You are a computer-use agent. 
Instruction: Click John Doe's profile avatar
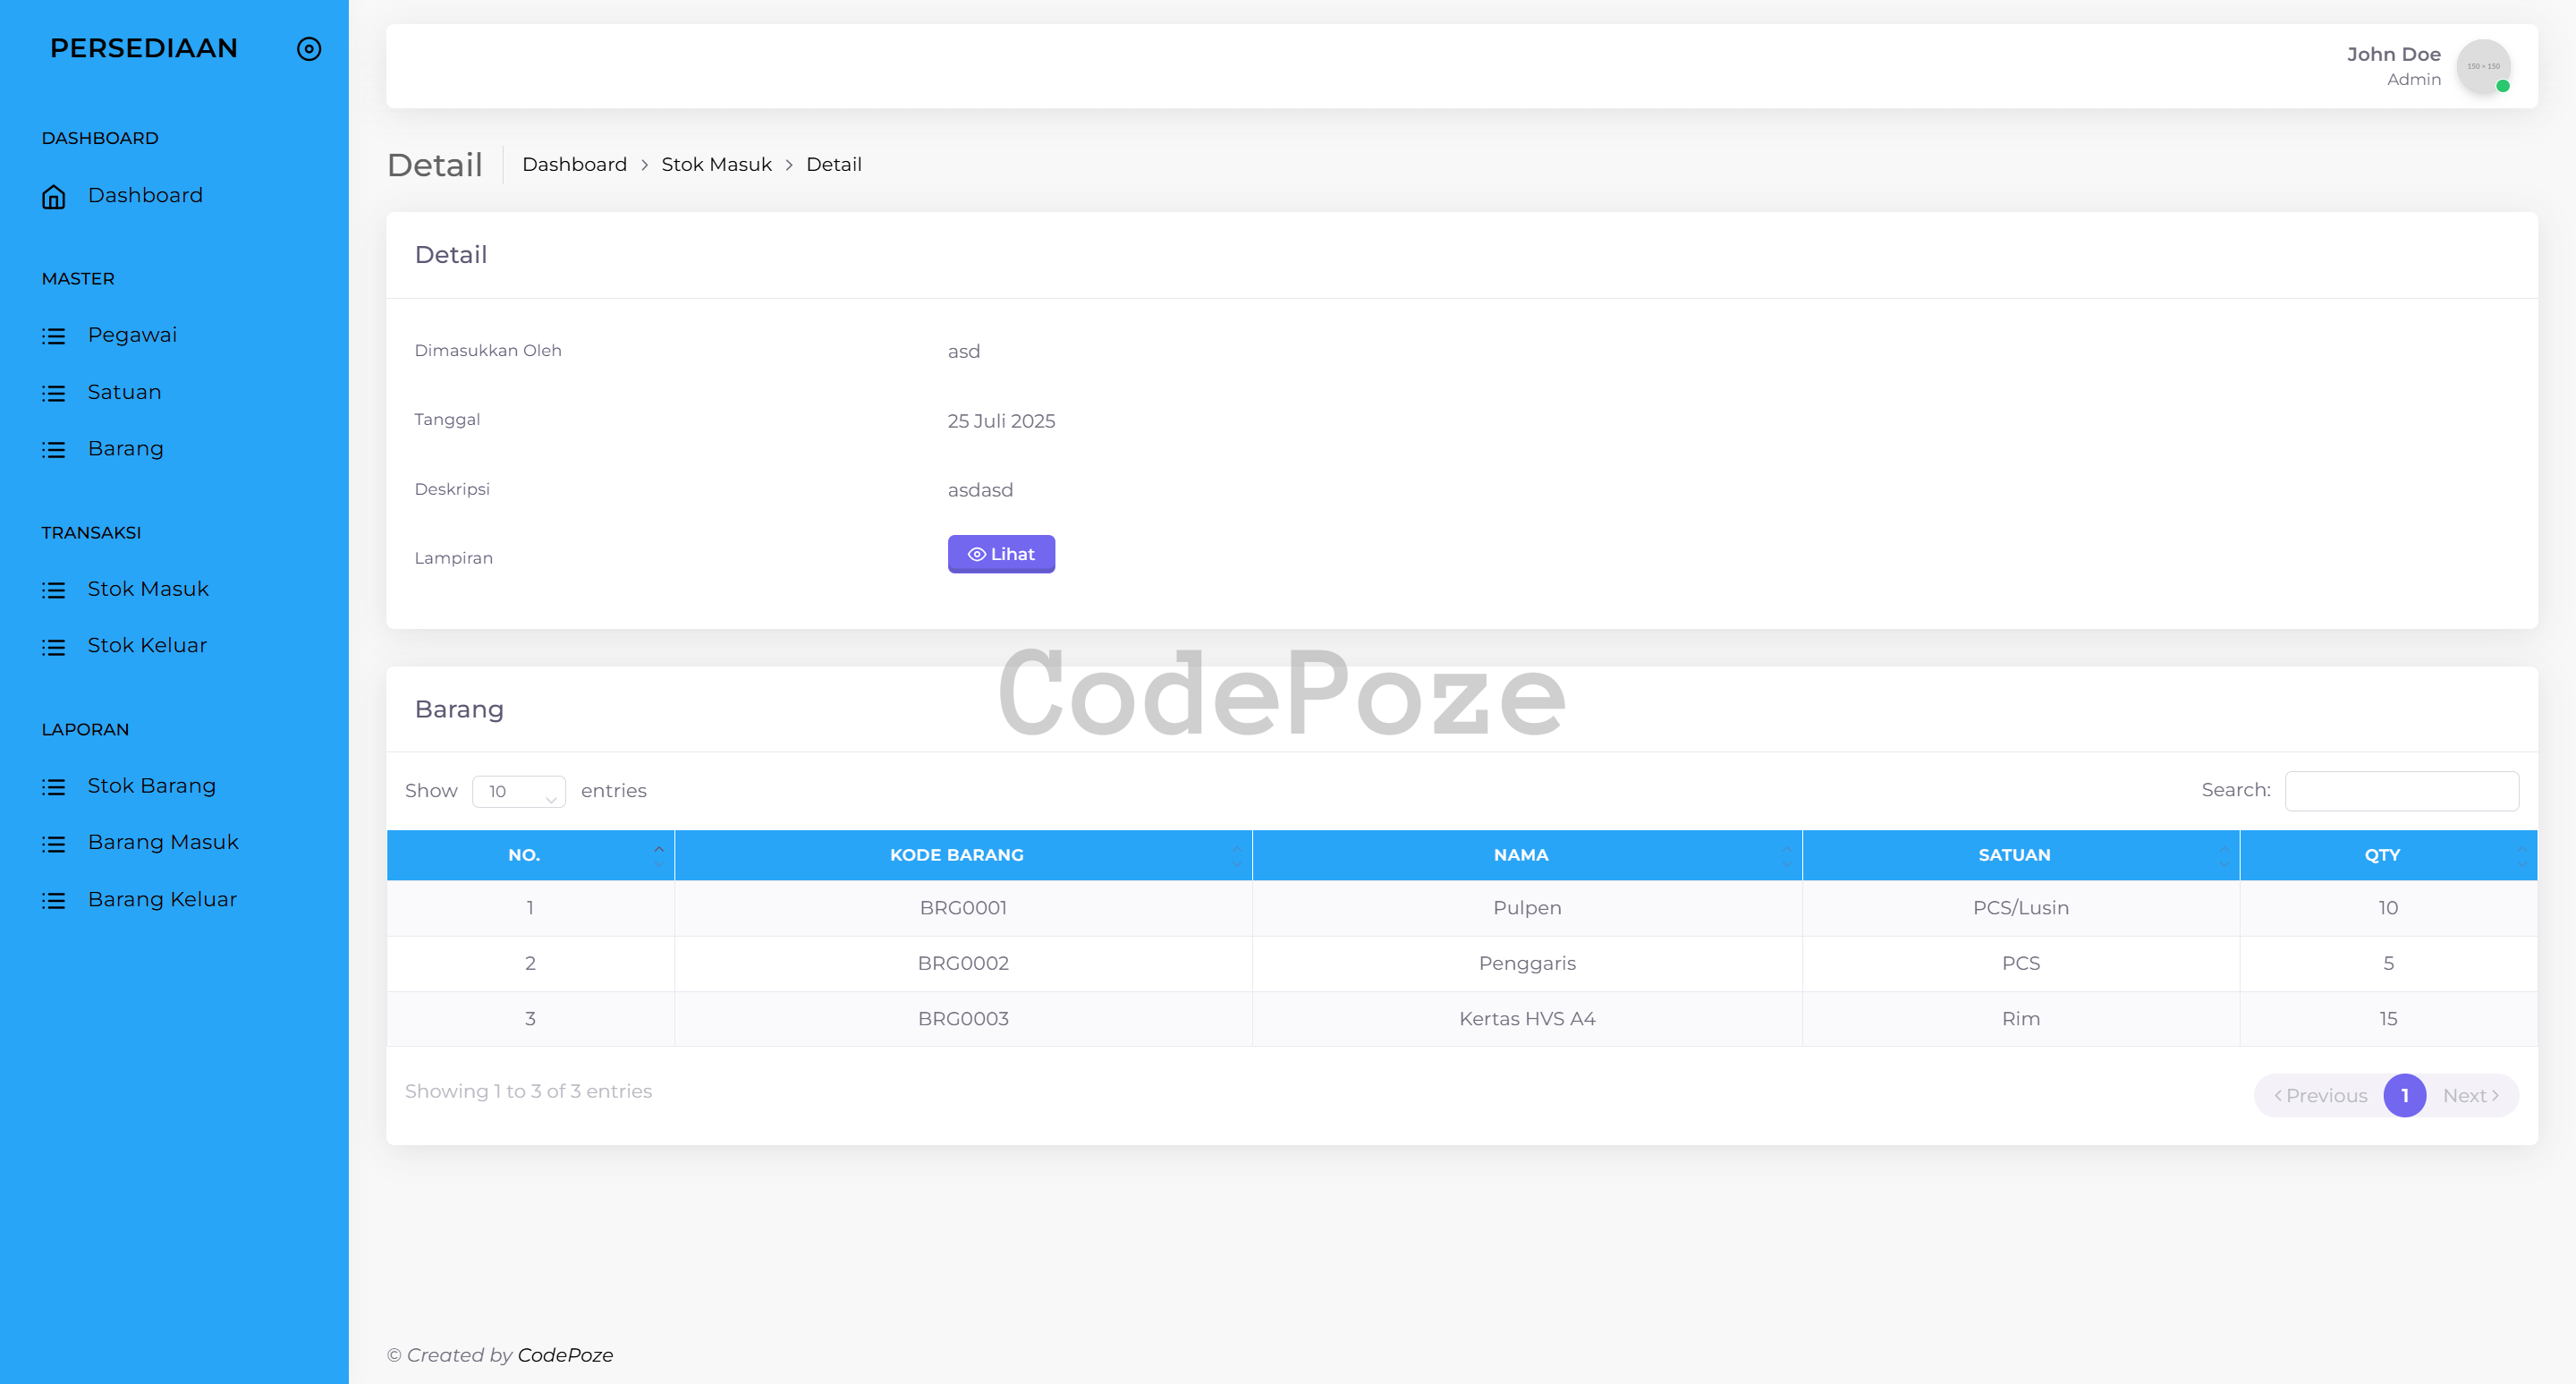[x=2482, y=66]
